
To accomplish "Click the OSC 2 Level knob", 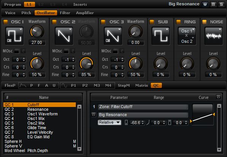I will tap(86, 64).
